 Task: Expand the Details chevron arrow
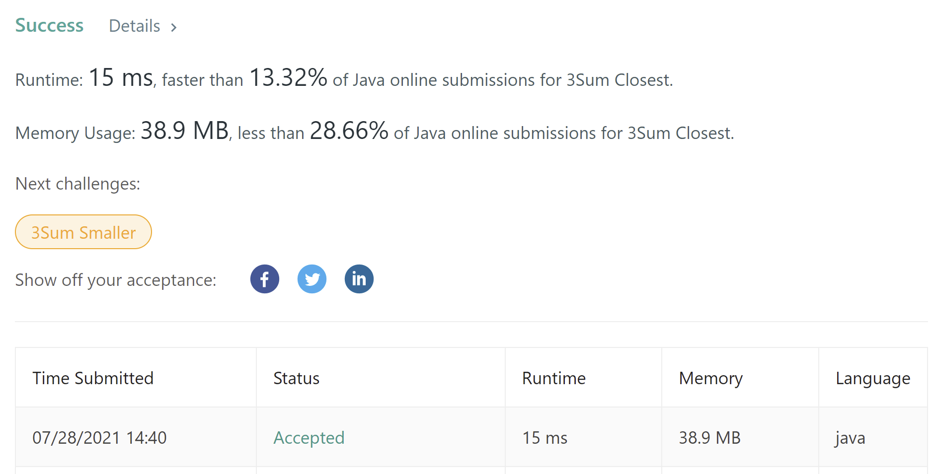tap(173, 27)
